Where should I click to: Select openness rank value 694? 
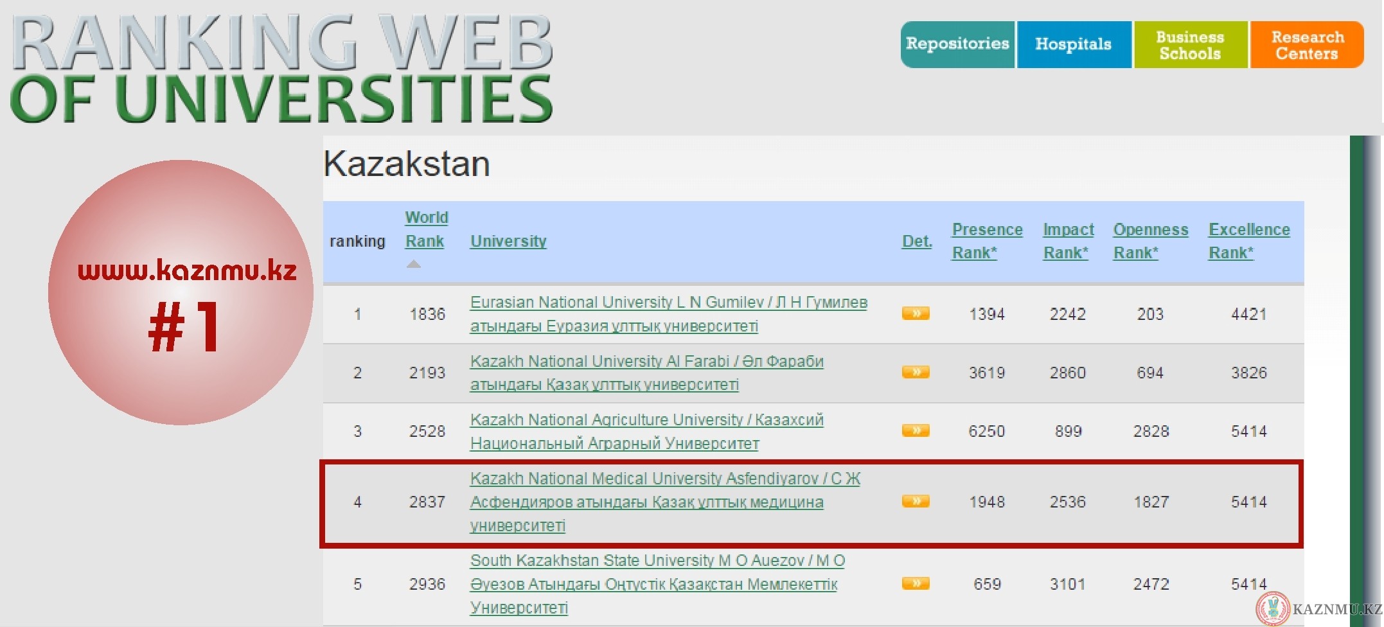[x=1150, y=373]
